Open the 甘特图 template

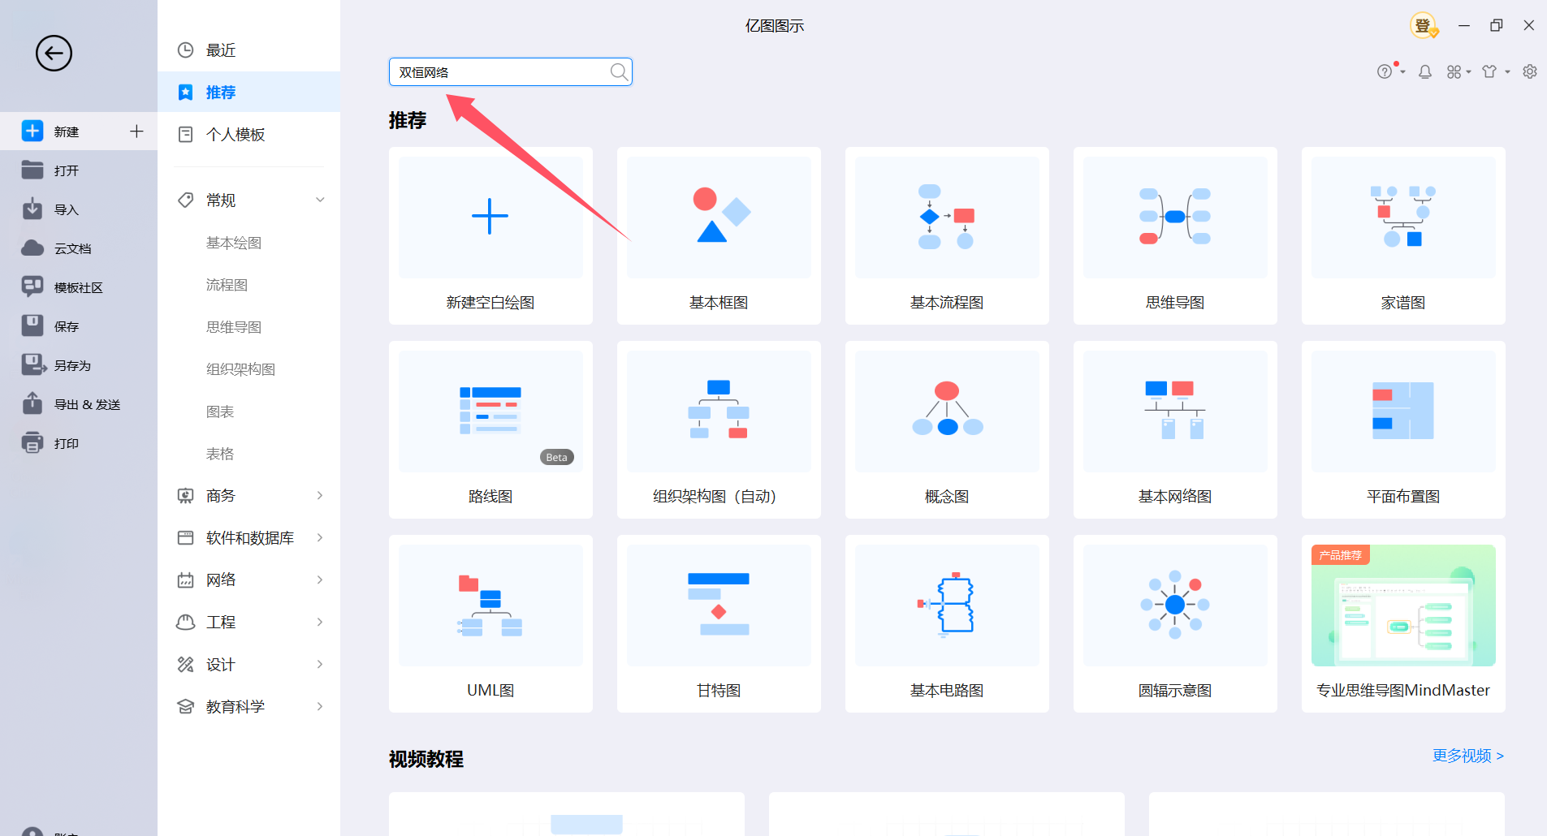[719, 623]
